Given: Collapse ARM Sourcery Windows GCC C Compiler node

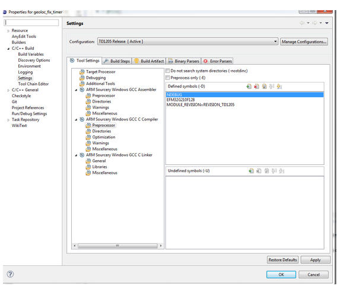Looking at the screenshot, I should coord(76,120).
